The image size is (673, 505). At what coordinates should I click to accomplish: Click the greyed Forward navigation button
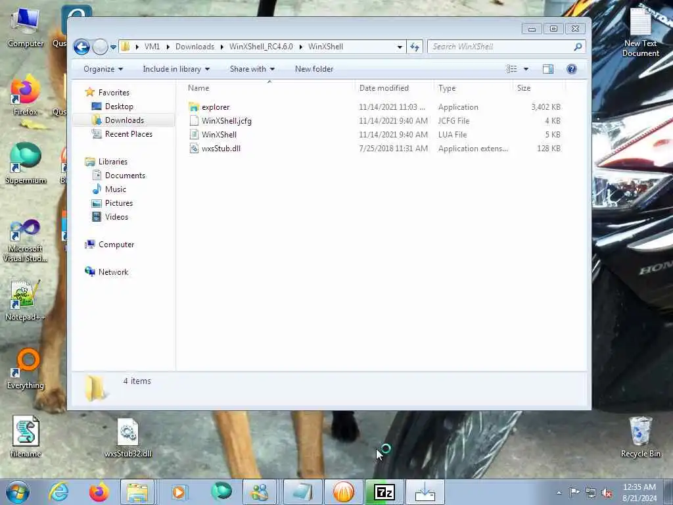click(x=100, y=47)
